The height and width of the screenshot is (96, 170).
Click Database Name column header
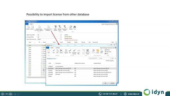[97, 63]
